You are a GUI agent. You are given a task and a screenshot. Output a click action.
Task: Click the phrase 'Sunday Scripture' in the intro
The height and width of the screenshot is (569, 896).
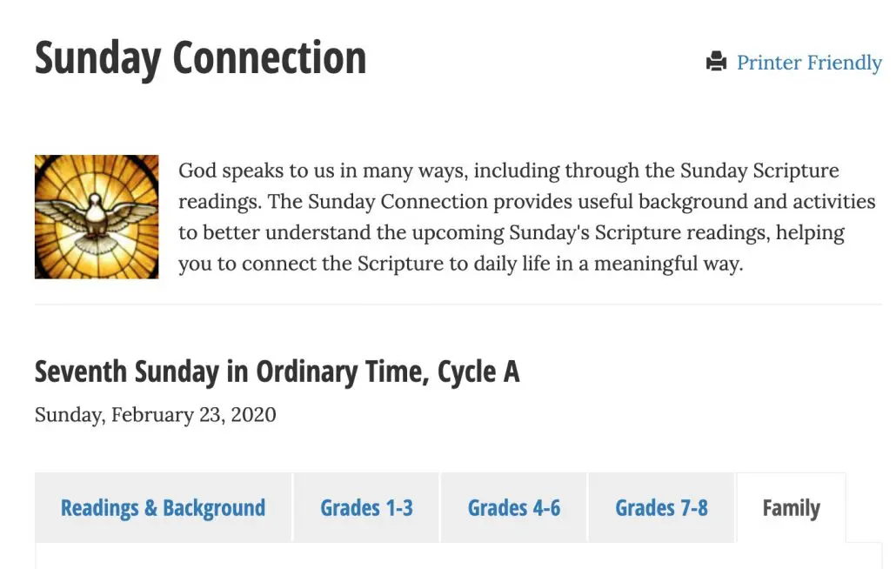(759, 171)
